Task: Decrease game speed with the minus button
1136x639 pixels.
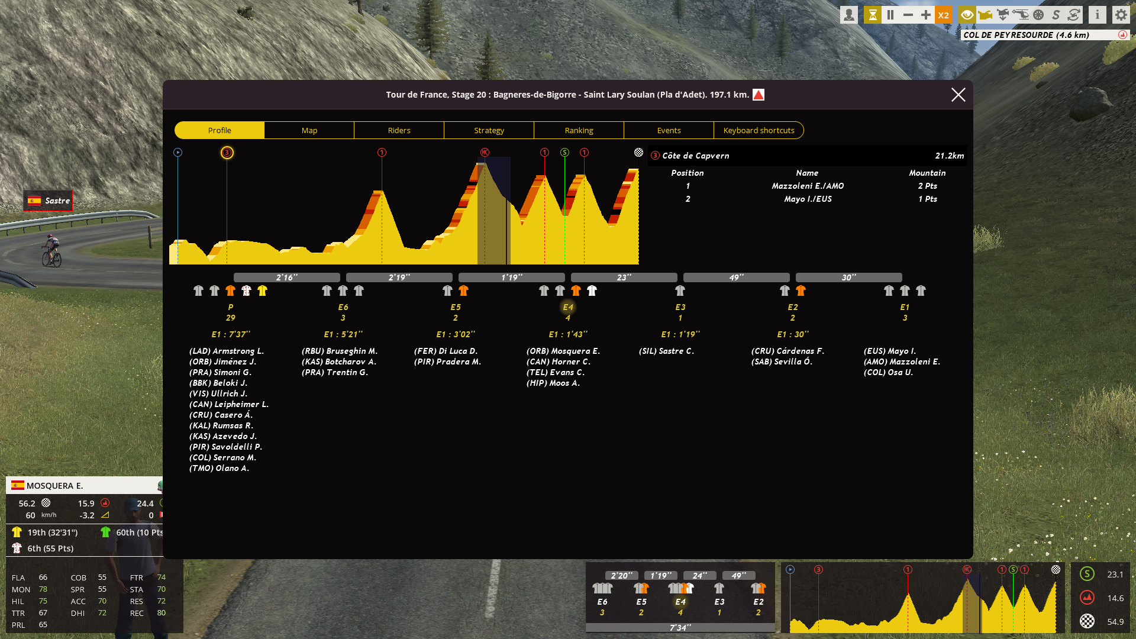Action: pos(908,15)
